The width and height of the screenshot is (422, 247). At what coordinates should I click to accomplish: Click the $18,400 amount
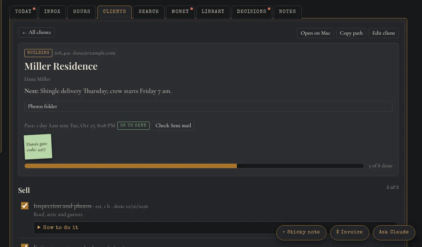63,53
